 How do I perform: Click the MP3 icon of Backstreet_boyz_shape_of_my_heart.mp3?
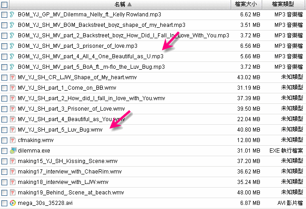tap(12, 25)
